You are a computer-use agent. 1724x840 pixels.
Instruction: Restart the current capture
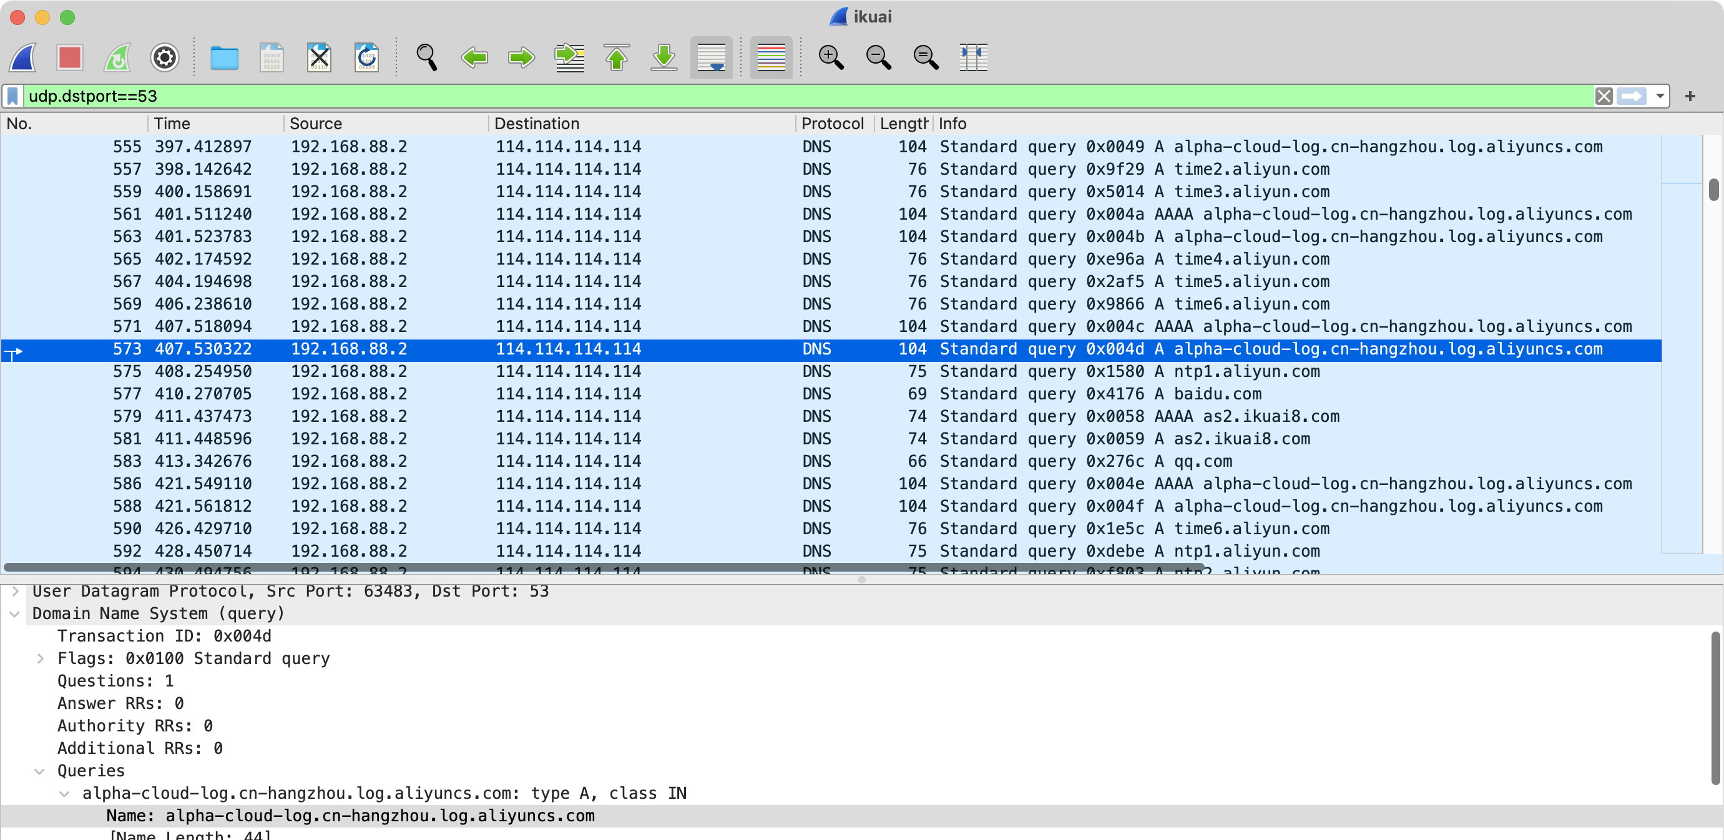(117, 57)
